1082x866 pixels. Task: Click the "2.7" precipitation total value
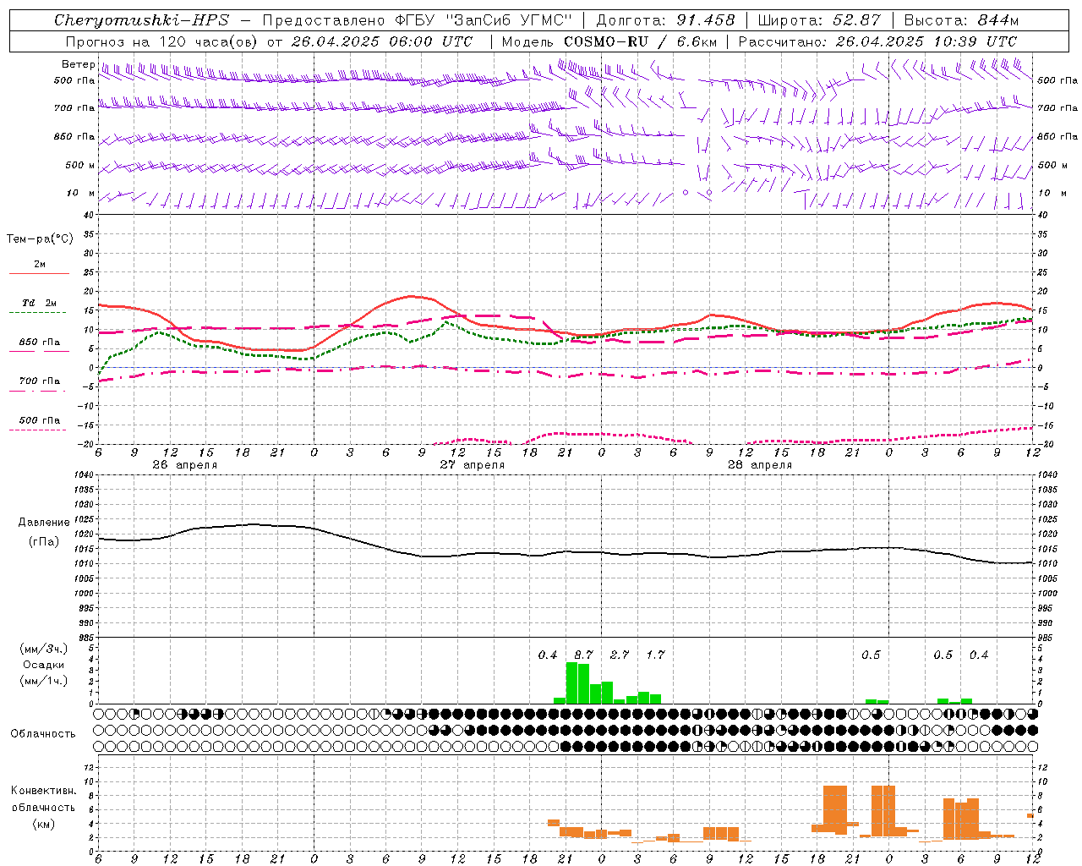620,655
